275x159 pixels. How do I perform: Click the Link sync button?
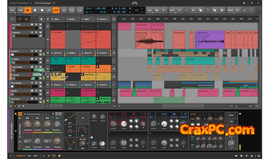[79, 10]
